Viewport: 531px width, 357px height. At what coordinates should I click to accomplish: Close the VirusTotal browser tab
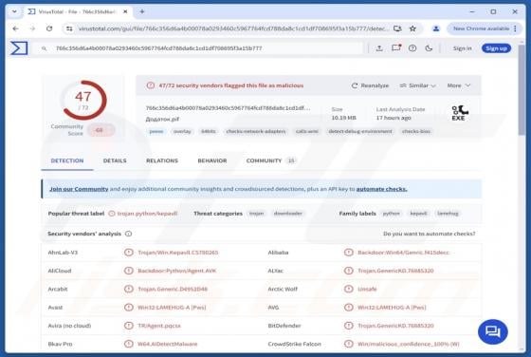(x=125, y=11)
